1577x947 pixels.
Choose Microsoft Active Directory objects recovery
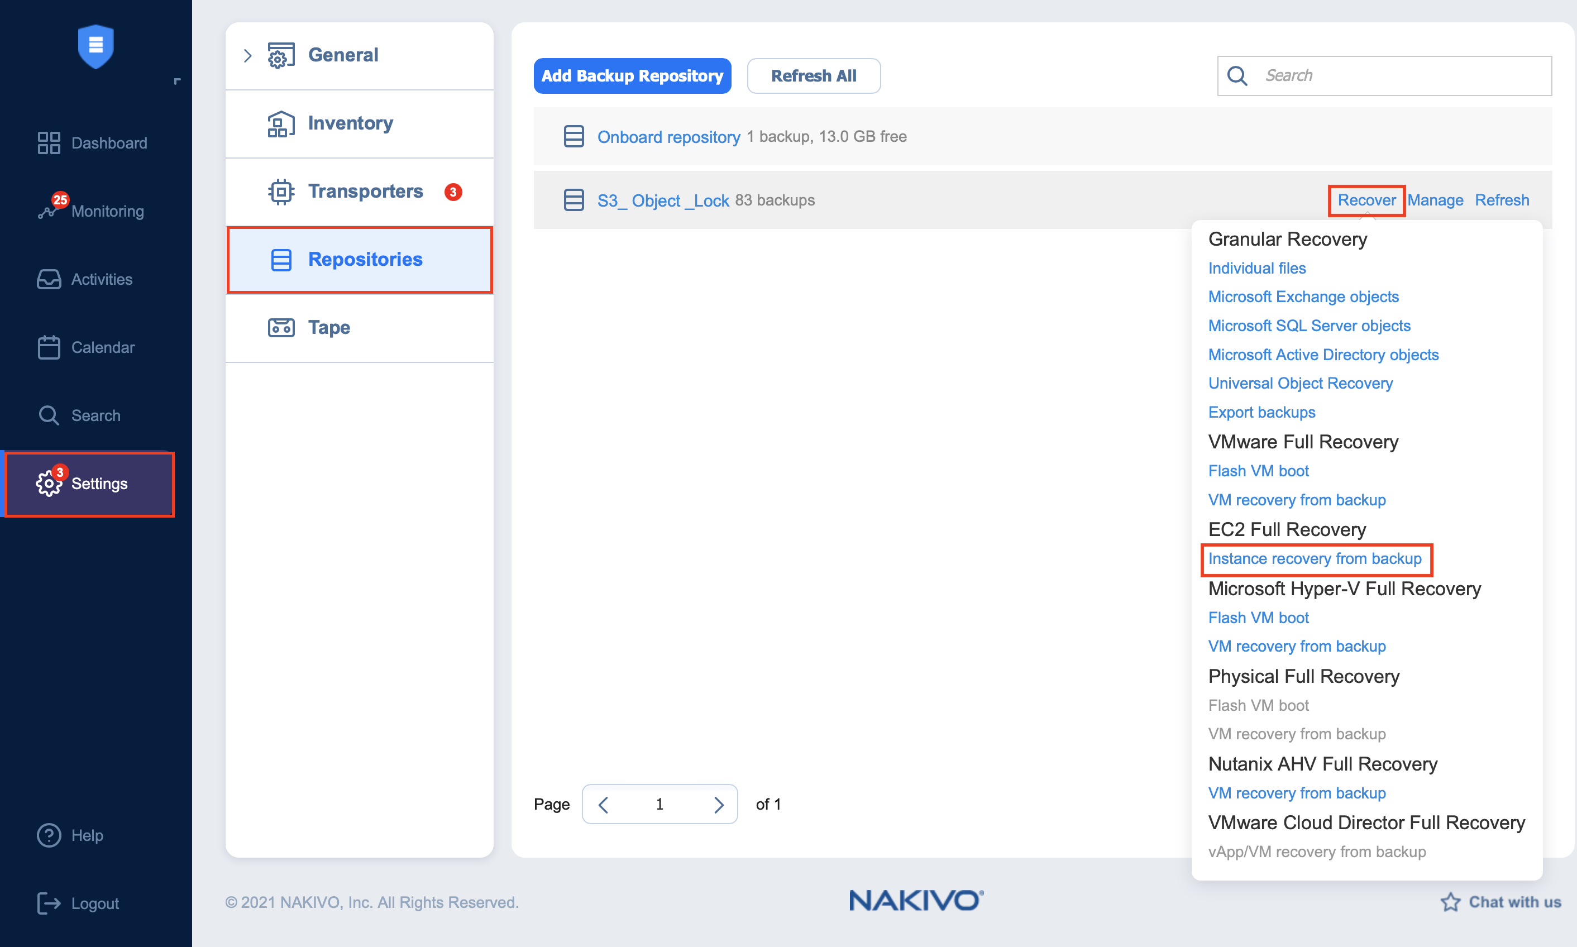(x=1323, y=354)
